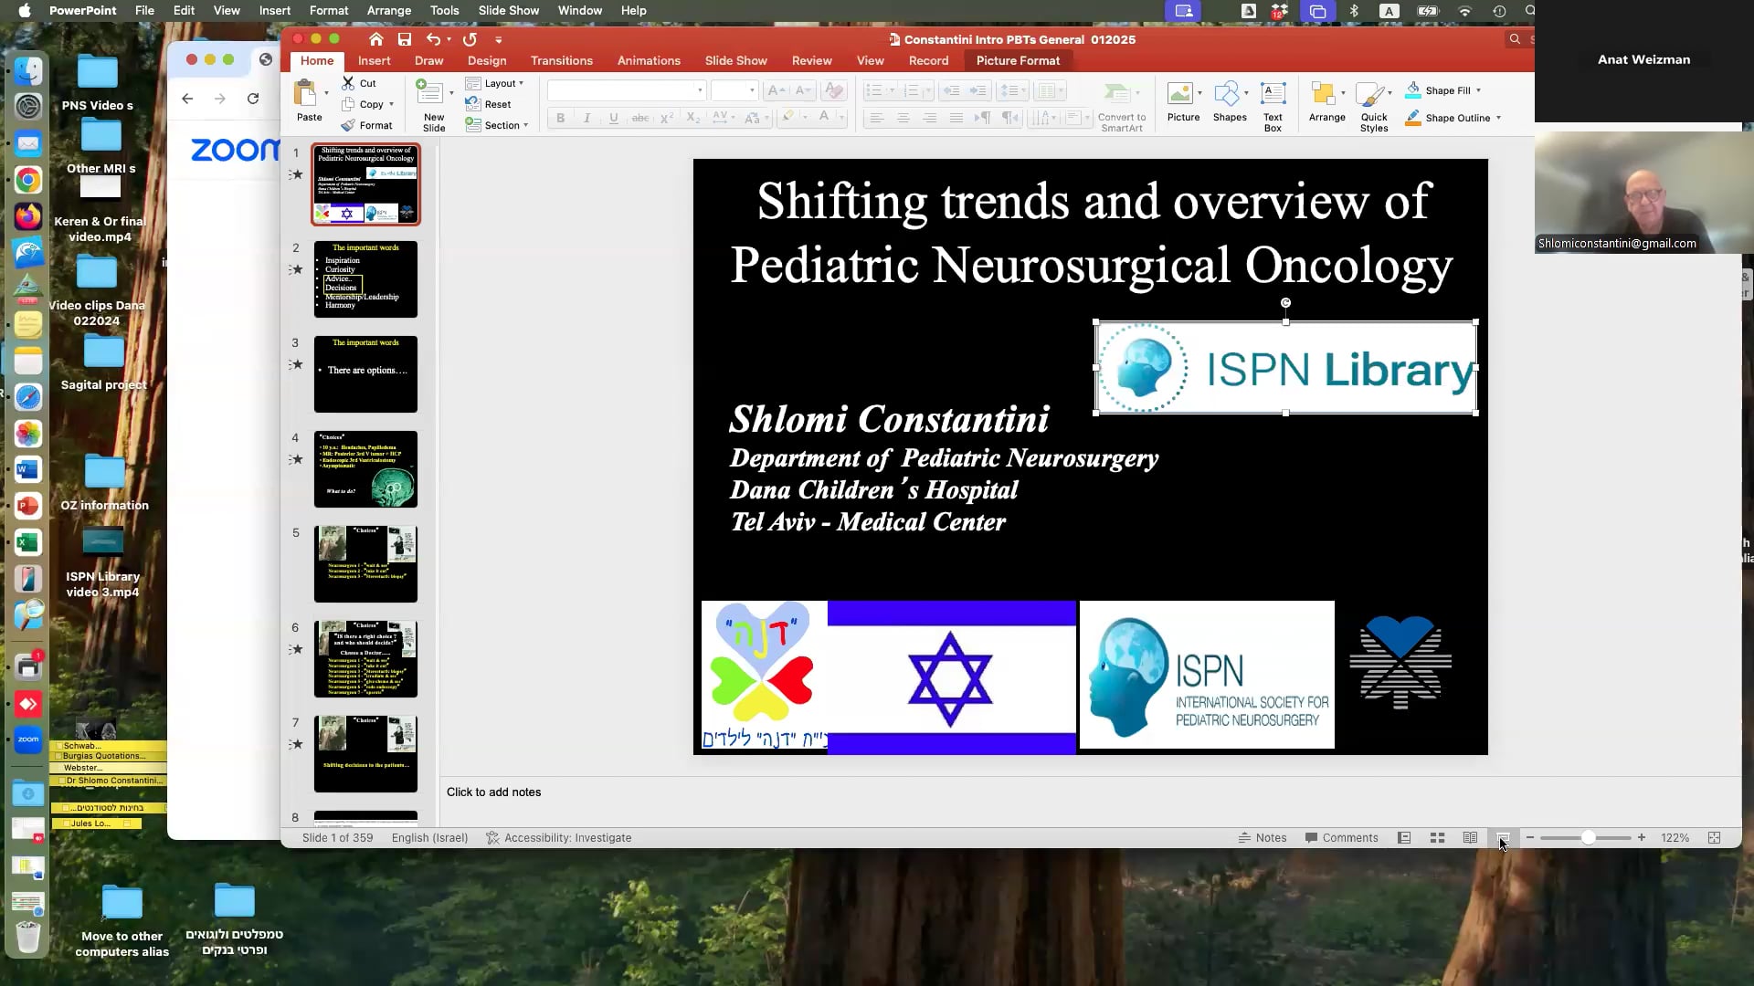The image size is (1754, 986).
Task: Switch to Normal view in status bar
Action: [1404, 838]
